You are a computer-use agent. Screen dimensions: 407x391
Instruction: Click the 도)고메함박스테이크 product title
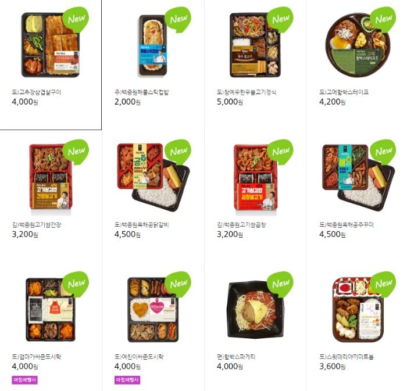point(344,92)
